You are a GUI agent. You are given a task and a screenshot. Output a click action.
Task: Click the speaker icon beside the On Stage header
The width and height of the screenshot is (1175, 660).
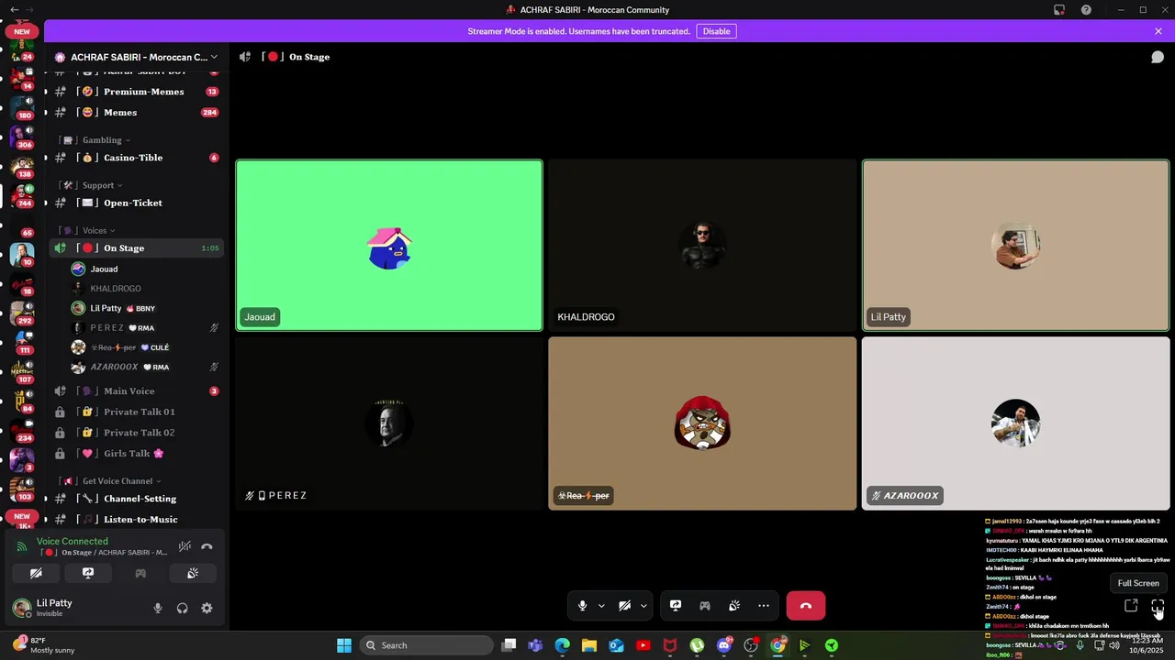[x=245, y=57]
